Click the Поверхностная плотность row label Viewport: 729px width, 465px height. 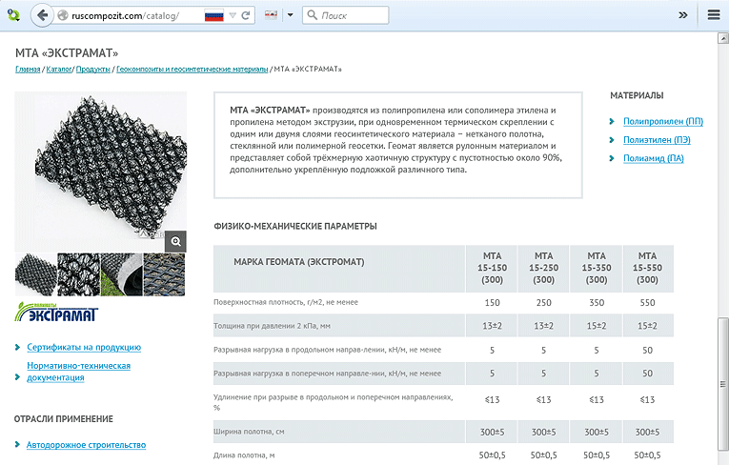click(x=286, y=302)
